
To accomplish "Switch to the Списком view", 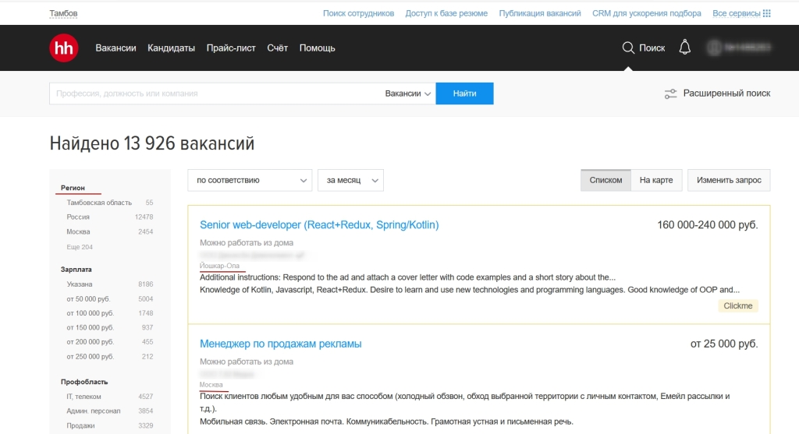I will 605,180.
